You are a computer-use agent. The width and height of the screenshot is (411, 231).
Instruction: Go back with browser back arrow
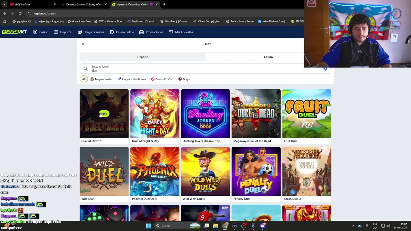(4, 13)
